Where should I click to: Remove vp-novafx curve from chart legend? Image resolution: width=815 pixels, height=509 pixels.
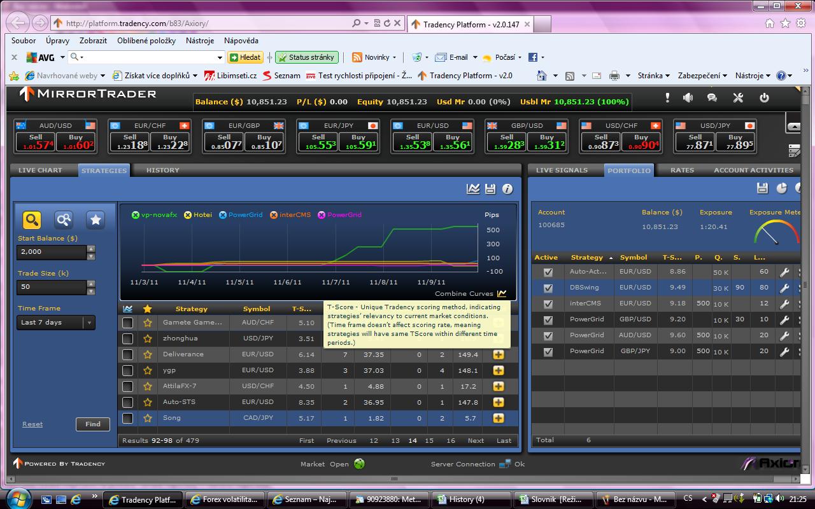click(136, 215)
